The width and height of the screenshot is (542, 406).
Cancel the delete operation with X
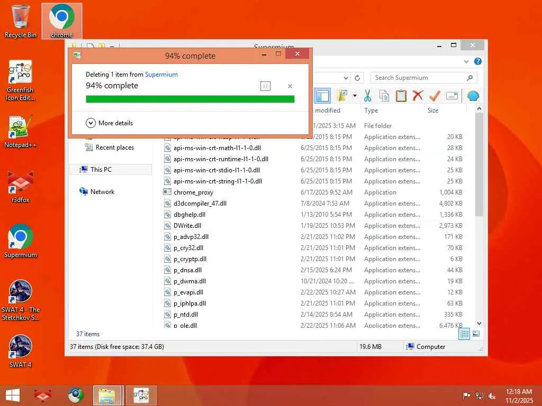[290, 86]
